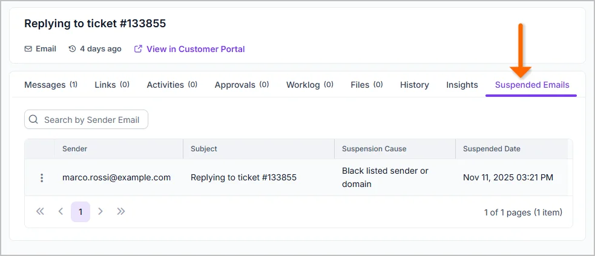Switch to the Messages tab
This screenshot has width=595, height=256.
(51, 85)
